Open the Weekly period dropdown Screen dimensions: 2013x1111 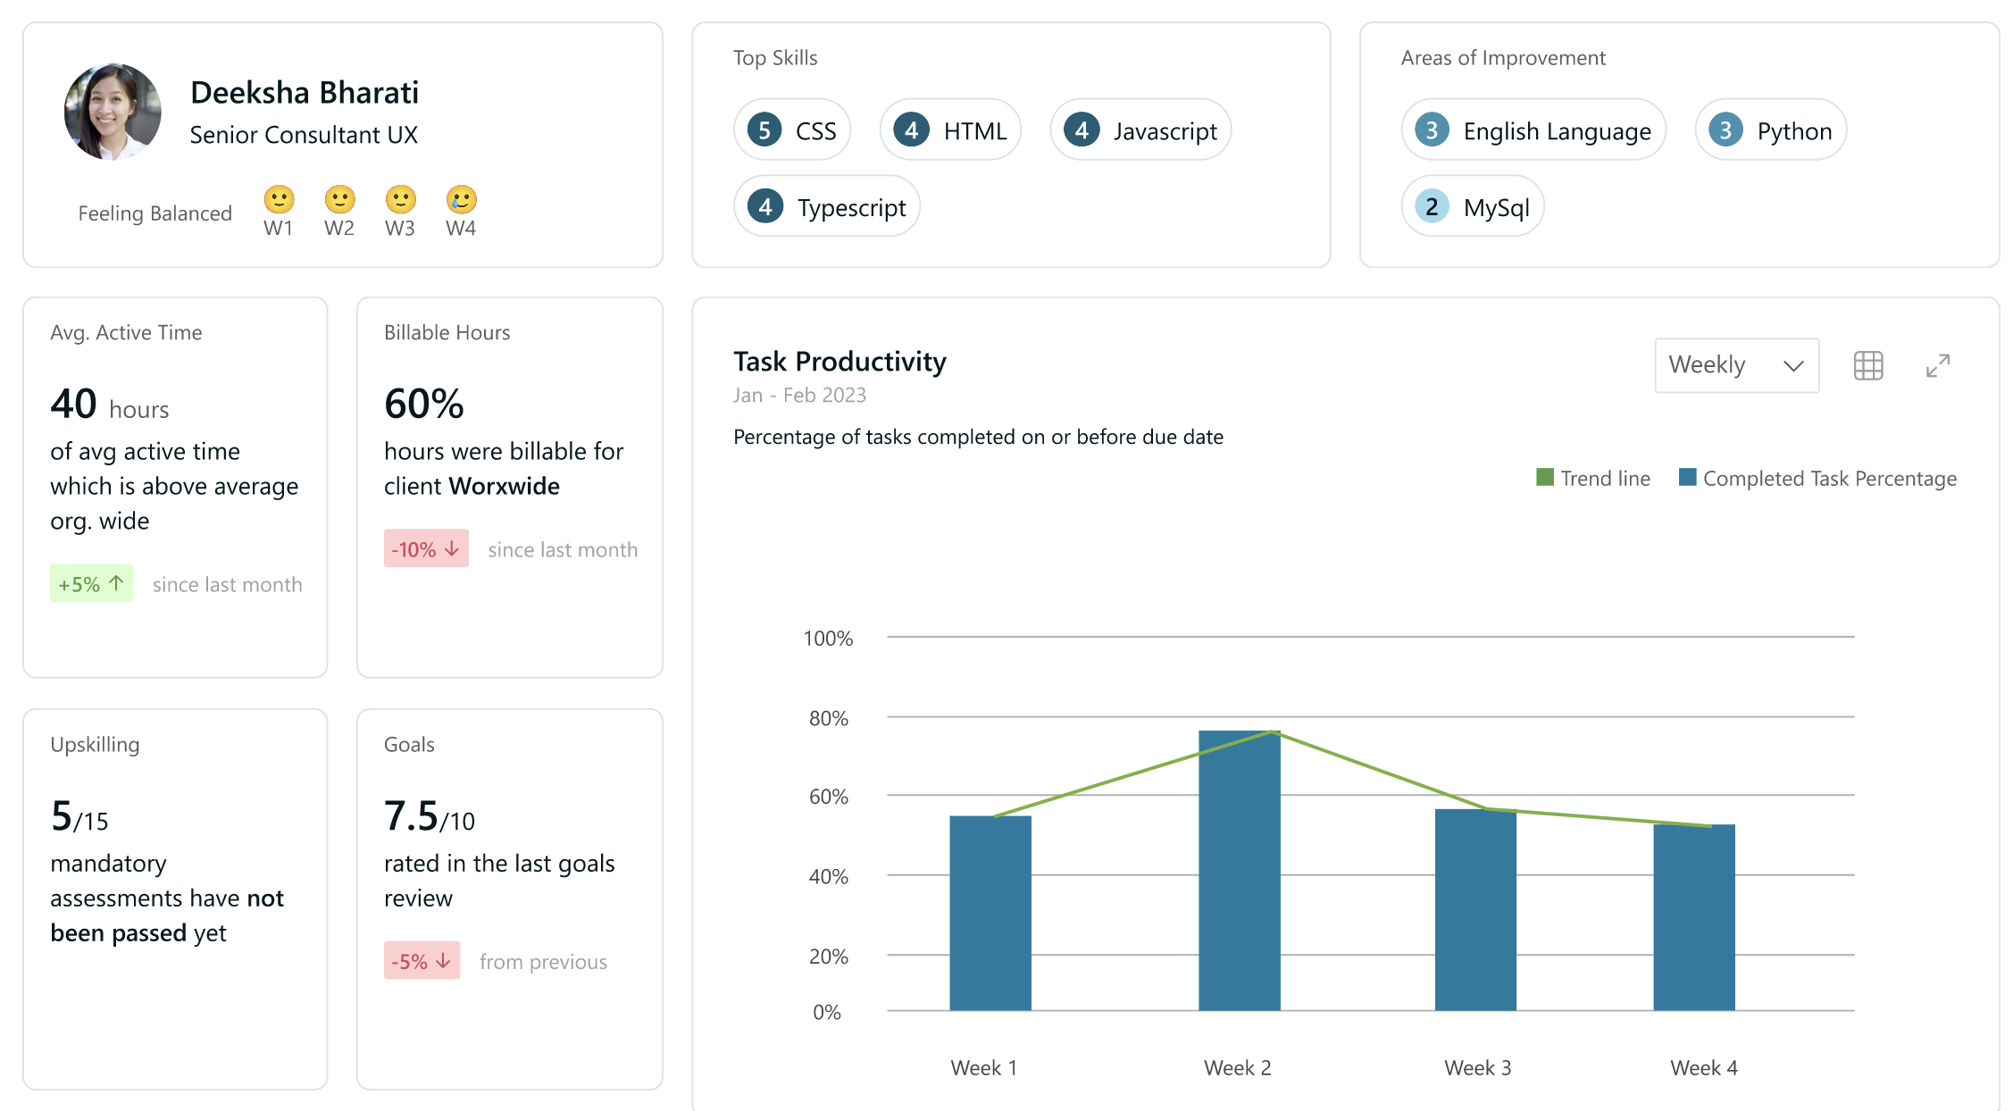(1735, 365)
